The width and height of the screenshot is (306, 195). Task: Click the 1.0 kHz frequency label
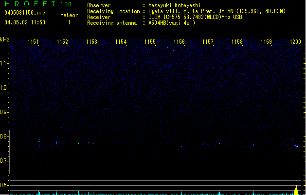click(x=4, y=88)
